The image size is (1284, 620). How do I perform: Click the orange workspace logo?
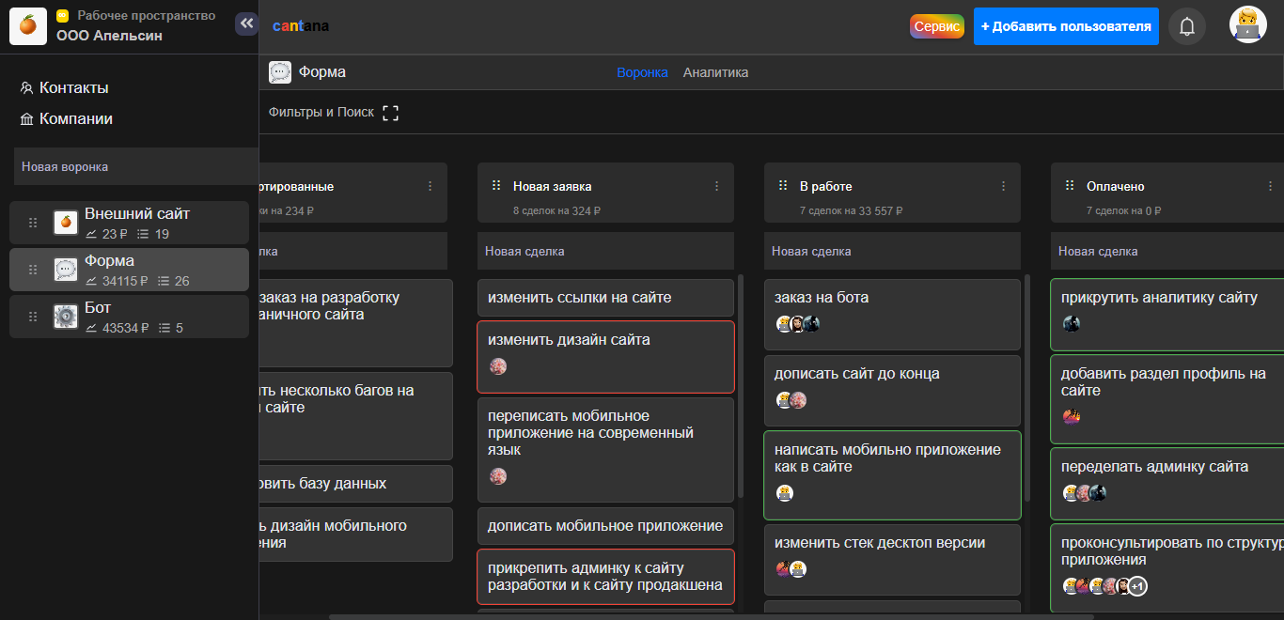coord(28,25)
